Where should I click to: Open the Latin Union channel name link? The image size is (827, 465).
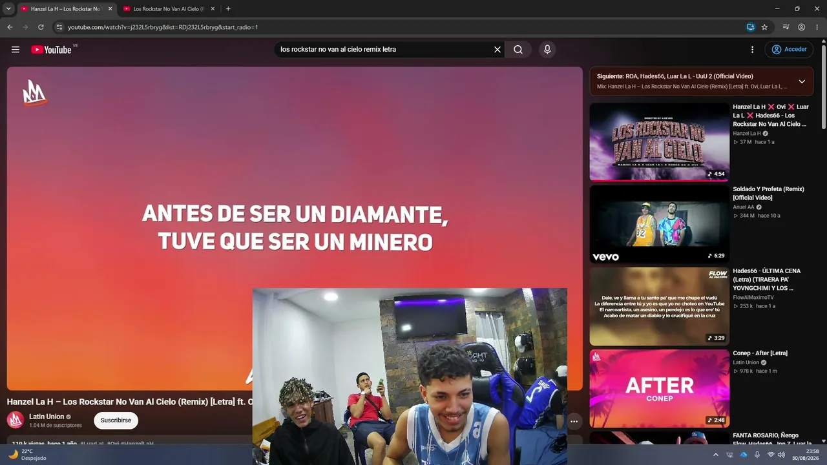[47, 417]
